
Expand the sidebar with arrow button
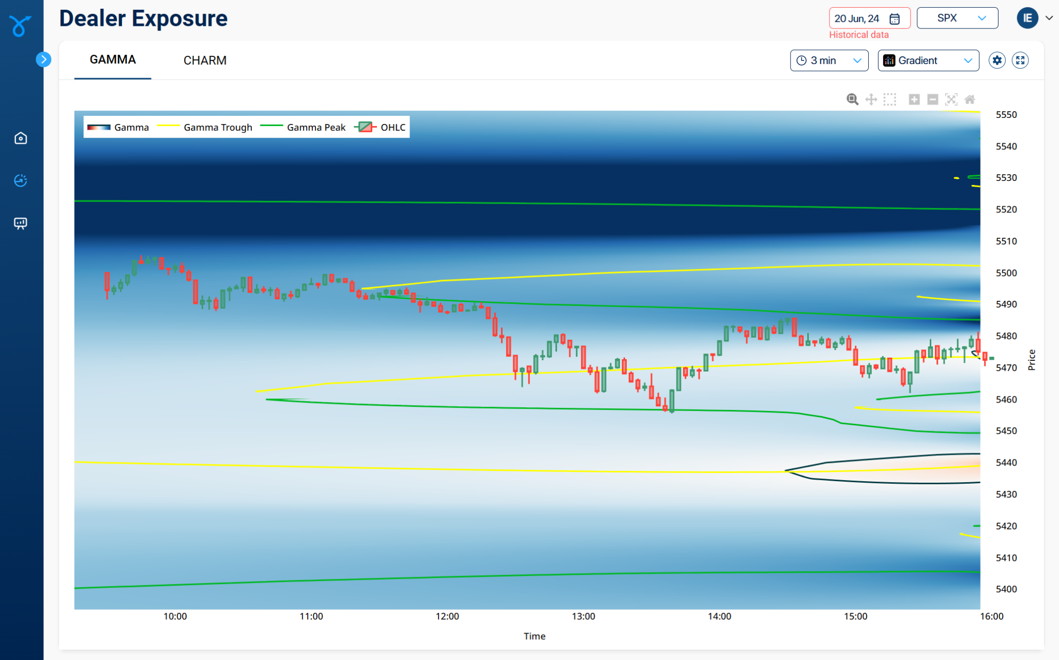[43, 59]
